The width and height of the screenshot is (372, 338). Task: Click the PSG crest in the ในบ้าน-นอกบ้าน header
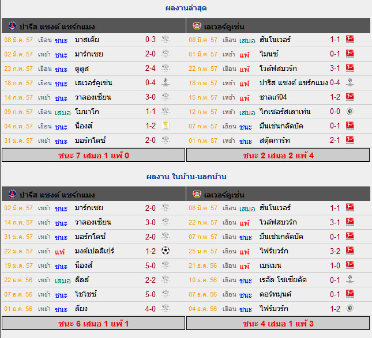click(x=12, y=194)
